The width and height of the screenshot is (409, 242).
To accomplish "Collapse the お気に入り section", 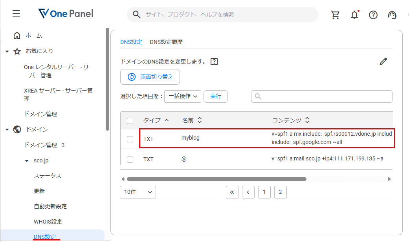I will [7, 51].
